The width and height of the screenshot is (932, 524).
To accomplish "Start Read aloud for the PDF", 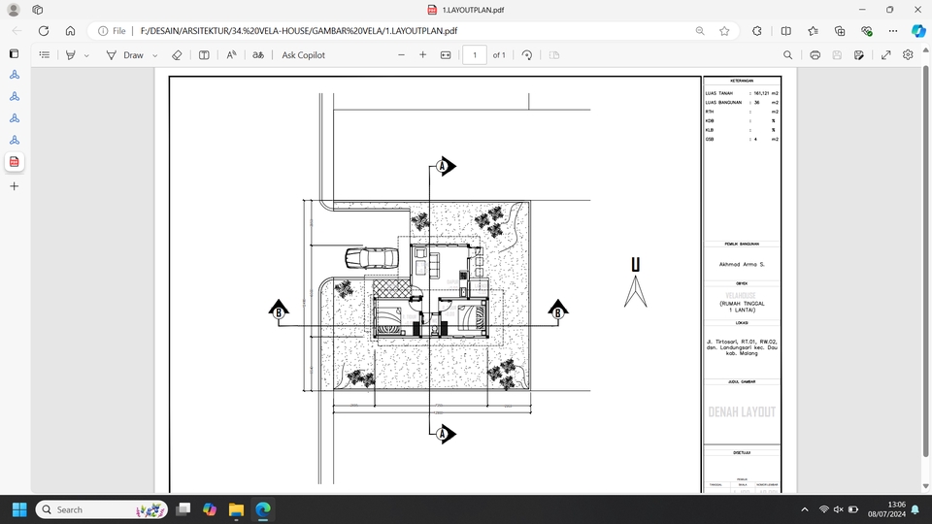I will click(231, 54).
